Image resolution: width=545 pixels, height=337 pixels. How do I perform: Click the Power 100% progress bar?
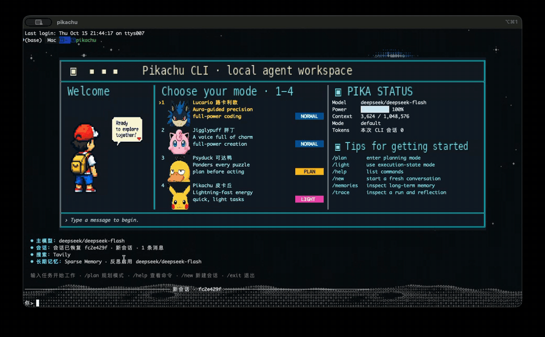375,109
